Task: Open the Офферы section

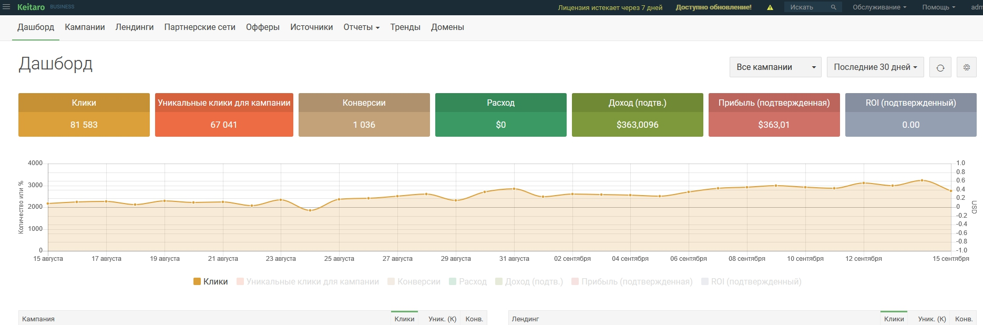Action: (263, 27)
